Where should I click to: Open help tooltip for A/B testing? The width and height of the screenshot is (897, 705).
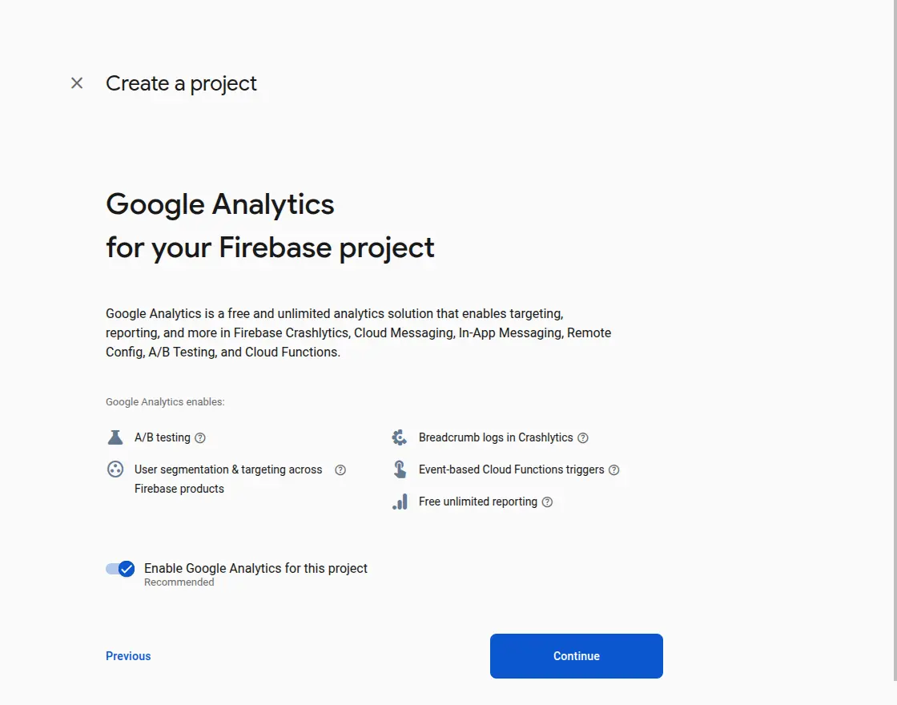pos(200,438)
